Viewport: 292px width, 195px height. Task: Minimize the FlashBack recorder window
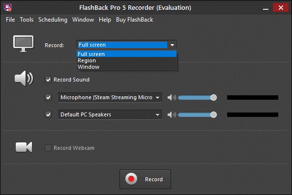tap(265, 8)
